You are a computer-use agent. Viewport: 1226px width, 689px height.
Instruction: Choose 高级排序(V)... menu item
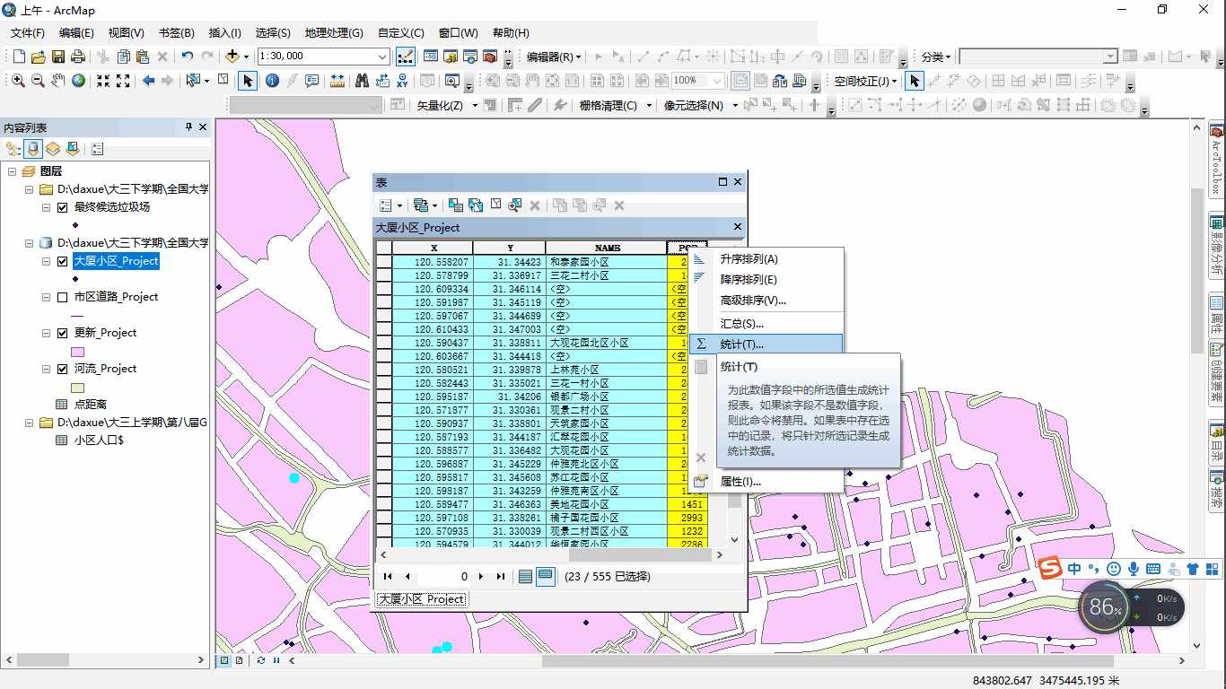click(x=767, y=300)
